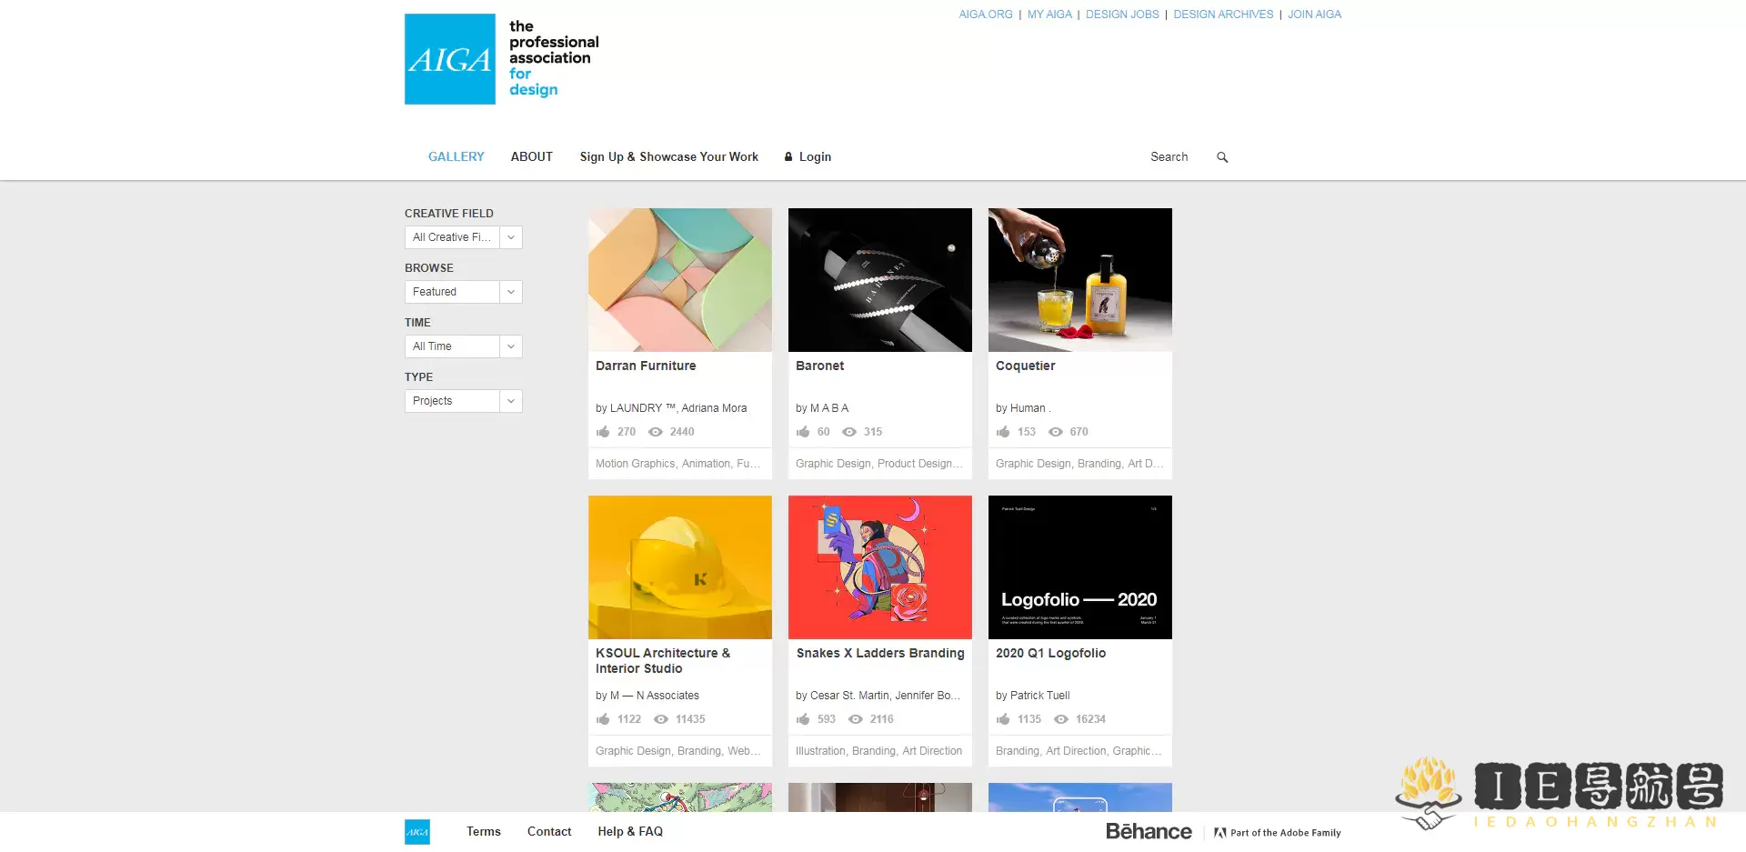Image resolution: width=1746 pixels, height=852 pixels.
Task: Open the DESIGN ARCHIVES link
Action: click(1223, 14)
